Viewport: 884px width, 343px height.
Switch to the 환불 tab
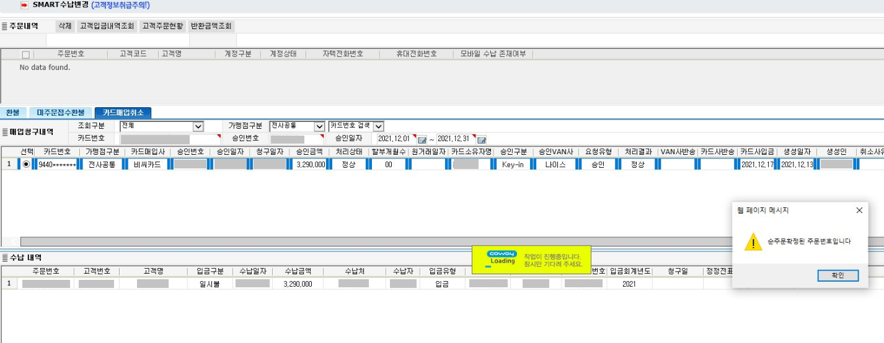pos(13,113)
